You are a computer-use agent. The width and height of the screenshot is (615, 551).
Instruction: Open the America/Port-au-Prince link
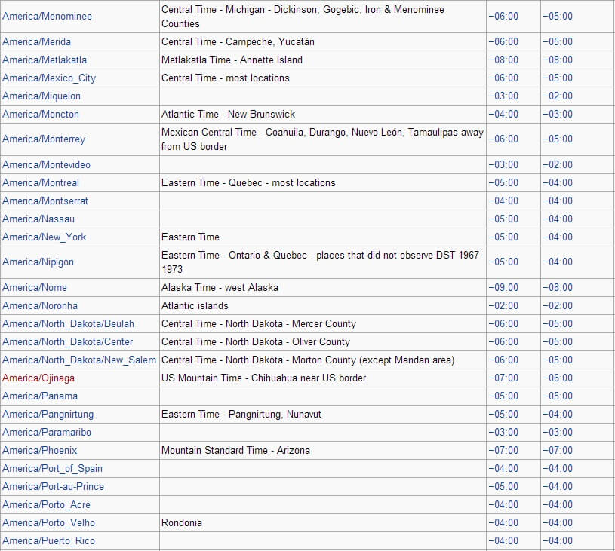coord(54,486)
